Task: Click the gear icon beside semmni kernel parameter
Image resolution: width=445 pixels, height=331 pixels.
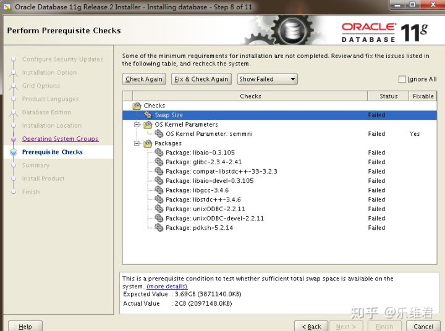Action: click(159, 134)
